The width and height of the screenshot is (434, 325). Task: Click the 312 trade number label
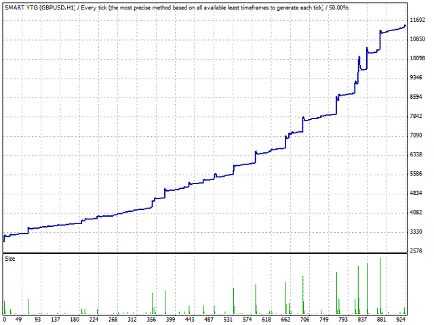pos(132,320)
